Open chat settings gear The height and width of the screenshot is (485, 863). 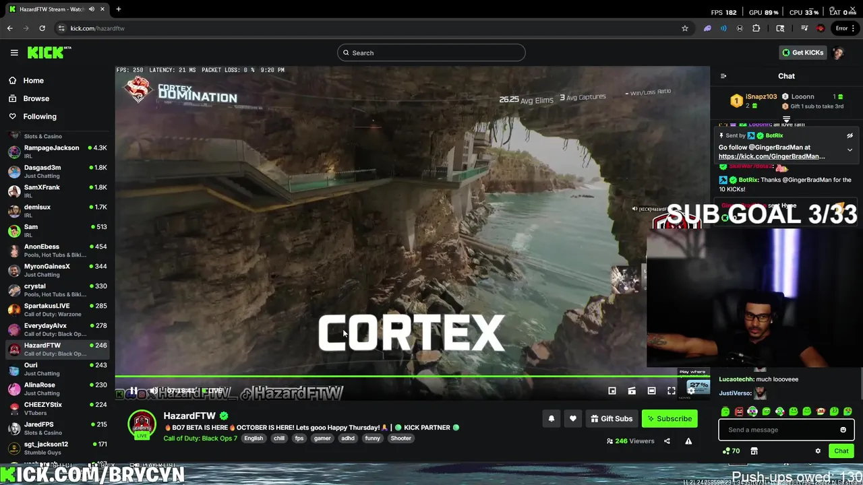(818, 451)
